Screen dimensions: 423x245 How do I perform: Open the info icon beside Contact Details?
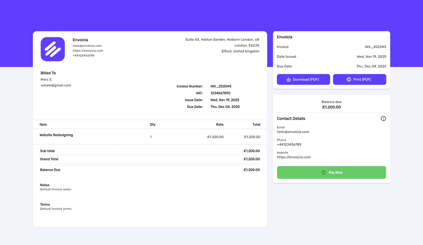coord(383,118)
